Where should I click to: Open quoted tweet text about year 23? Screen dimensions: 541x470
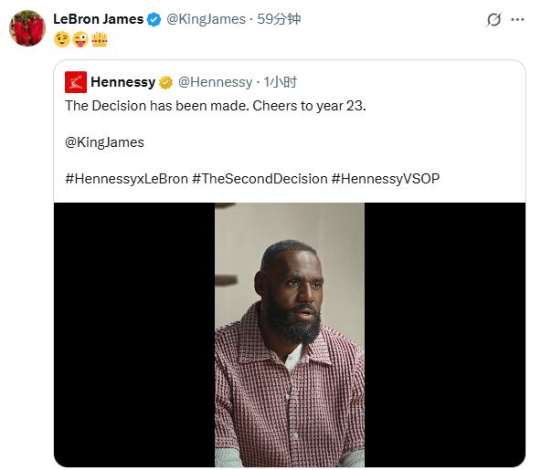point(216,106)
